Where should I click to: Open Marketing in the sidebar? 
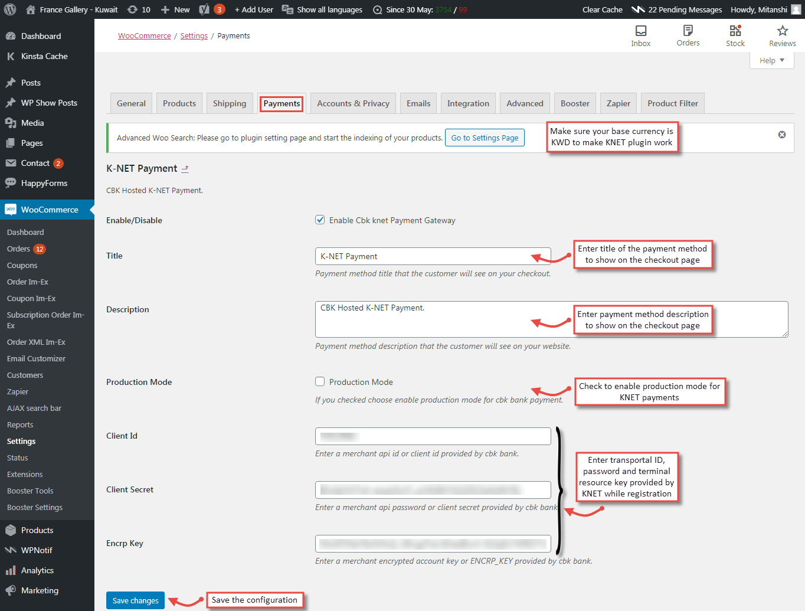47,590
